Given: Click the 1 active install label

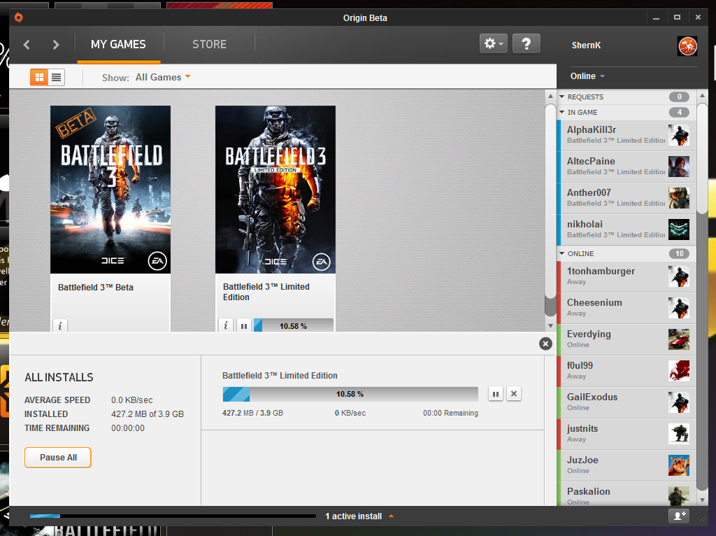Looking at the screenshot, I should tap(354, 516).
